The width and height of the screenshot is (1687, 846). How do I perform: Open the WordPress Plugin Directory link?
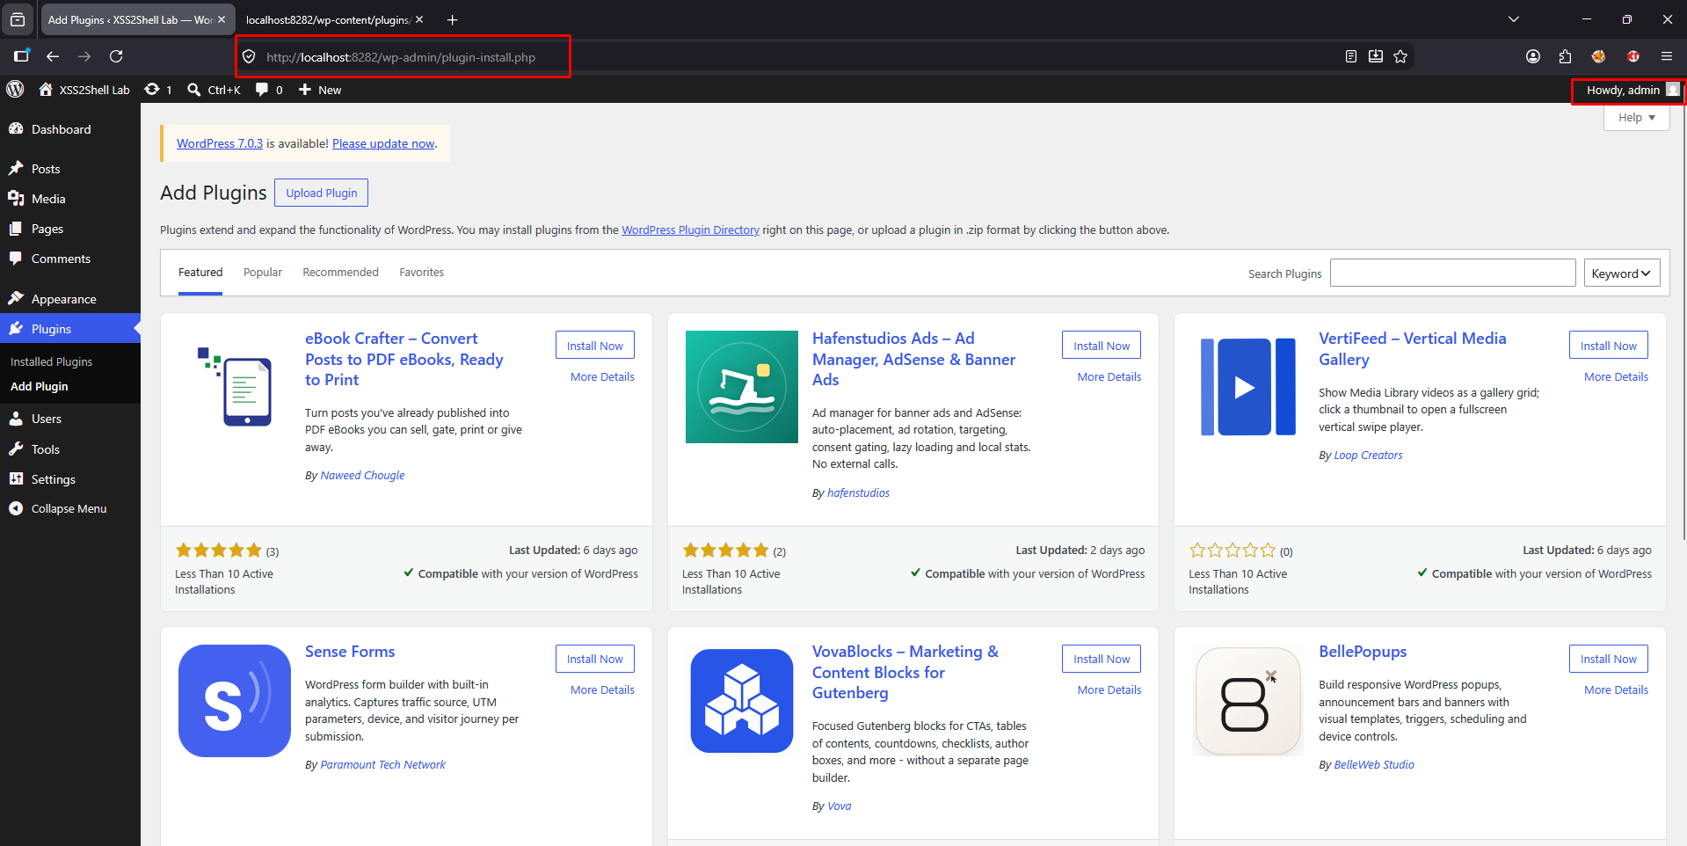pyautogui.click(x=690, y=230)
